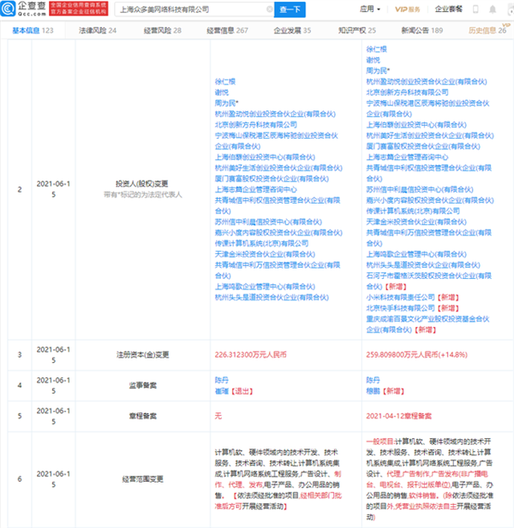Image resolution: width=514 pixels, height=528 pixels.
Task: Click the 无 value in 章程备案 row
Action: (x=218, y=416)
